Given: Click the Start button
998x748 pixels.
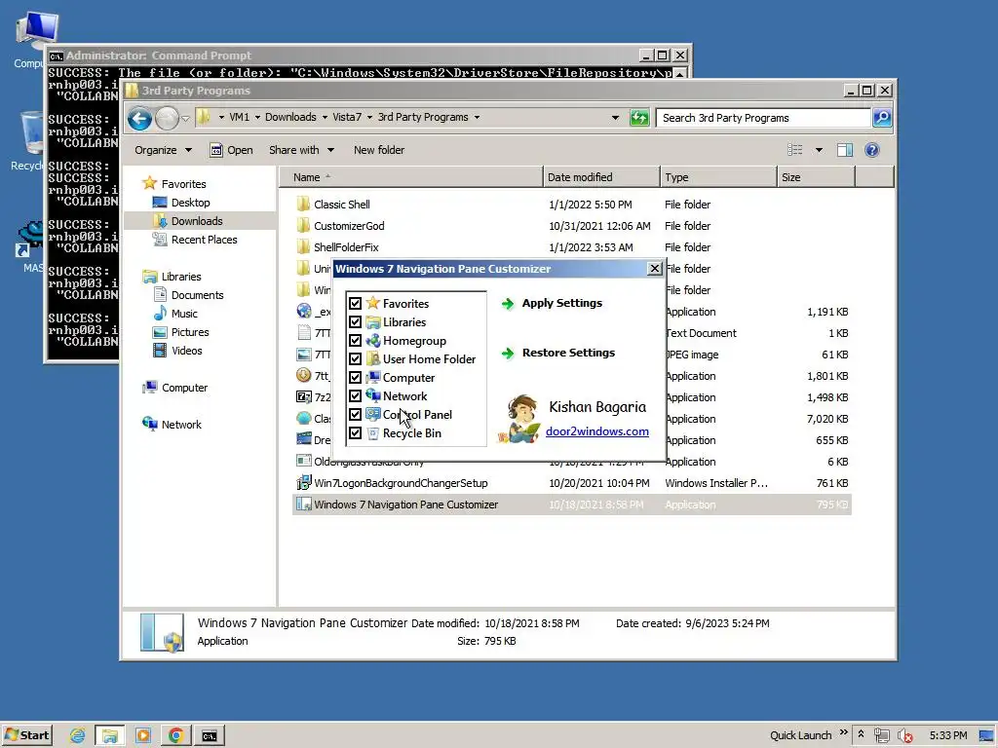Looking at the screenshot, I should (26, 735).
